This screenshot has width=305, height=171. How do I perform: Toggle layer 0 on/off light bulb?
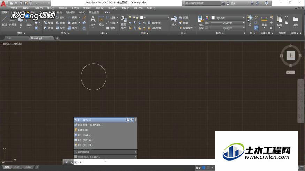coord(130,17)
